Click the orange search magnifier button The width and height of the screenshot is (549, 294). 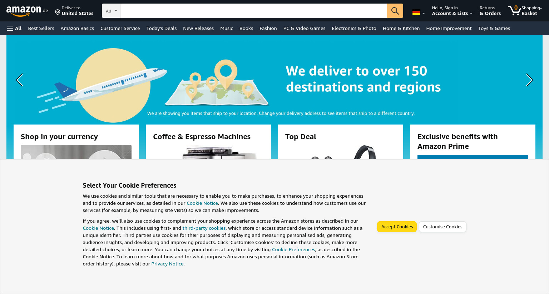395,11
